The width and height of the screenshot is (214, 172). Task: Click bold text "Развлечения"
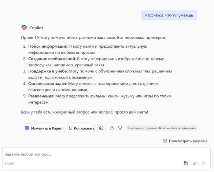click(41, 96)
